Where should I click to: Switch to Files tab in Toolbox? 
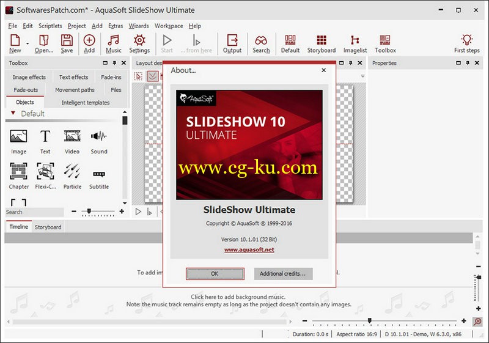[x=116, y=90]
